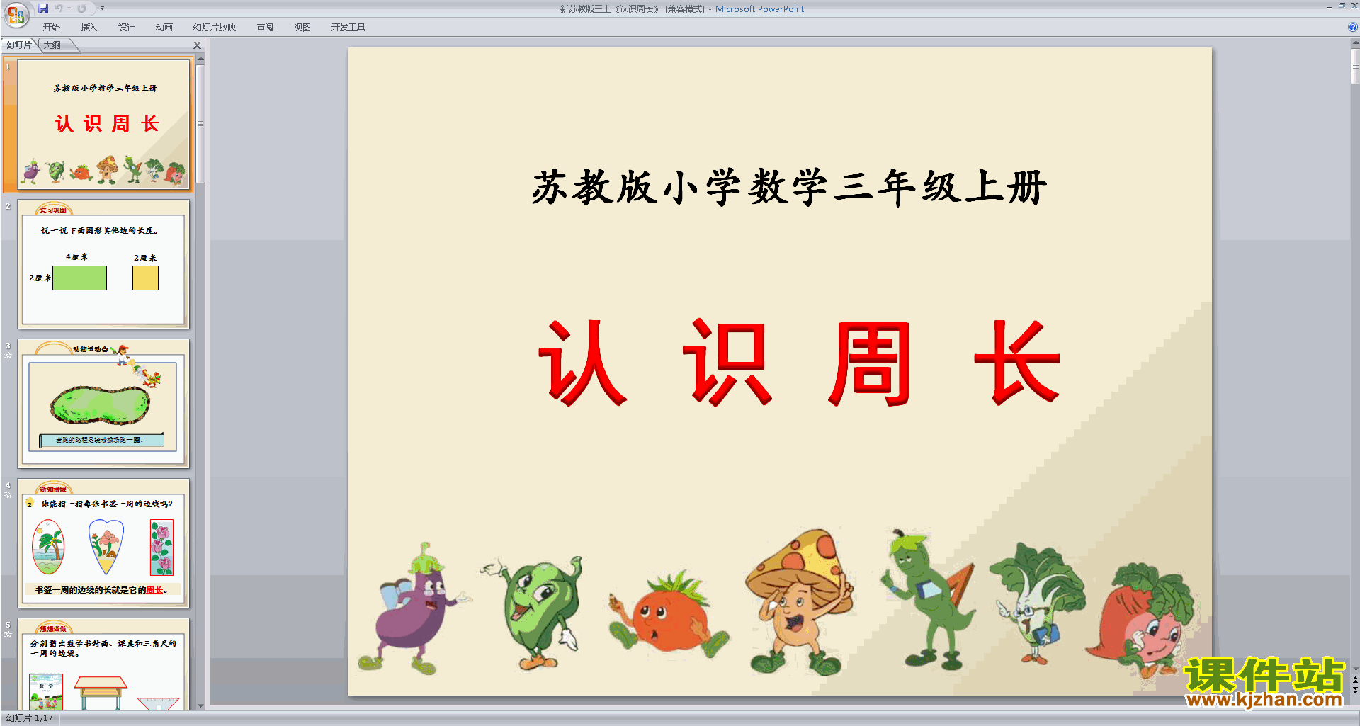The height and width of the screenshot is (726, 1360).
Task: Open the round Office button menu
Action: 16,14
